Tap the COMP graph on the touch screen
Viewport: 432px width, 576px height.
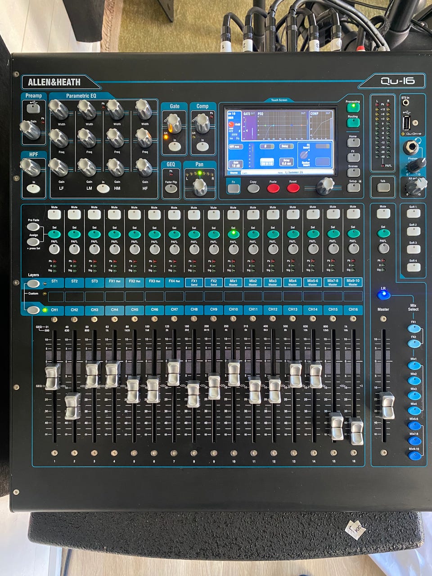coord(320,126)
